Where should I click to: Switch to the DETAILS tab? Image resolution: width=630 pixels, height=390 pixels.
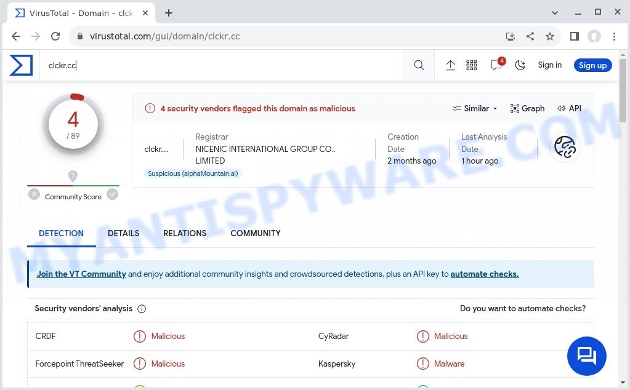[123, 233]
